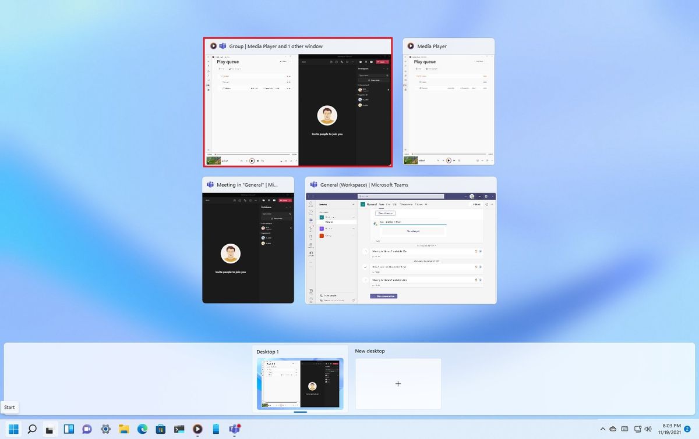Launch Microsoft Edge from the taskbar
Screen dimensions: 699x439
coord(142,429)
